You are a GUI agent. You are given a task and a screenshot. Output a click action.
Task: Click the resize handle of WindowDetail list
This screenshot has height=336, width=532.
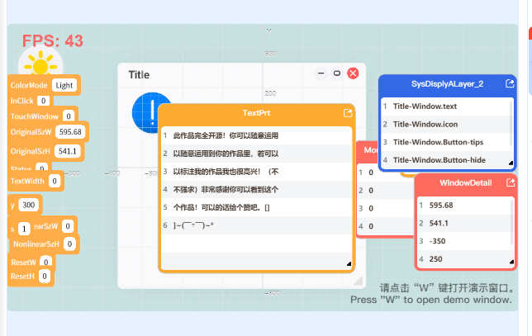pos(511,262)
